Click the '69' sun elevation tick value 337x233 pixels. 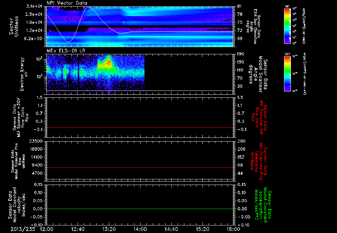click(x=240, y=39)
